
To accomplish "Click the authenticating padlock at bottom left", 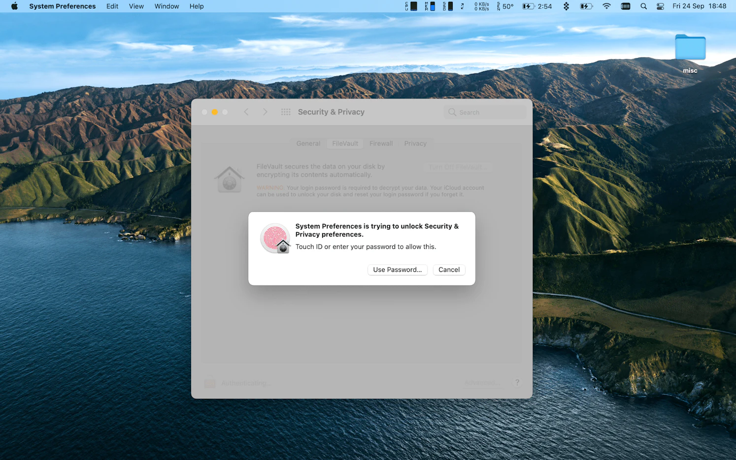I will tap(209, 382).
